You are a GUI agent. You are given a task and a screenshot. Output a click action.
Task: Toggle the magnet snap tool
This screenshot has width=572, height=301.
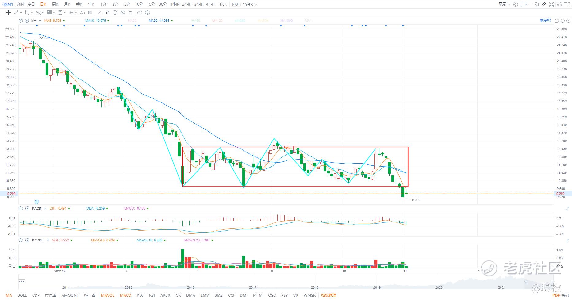tap(107, 13)
